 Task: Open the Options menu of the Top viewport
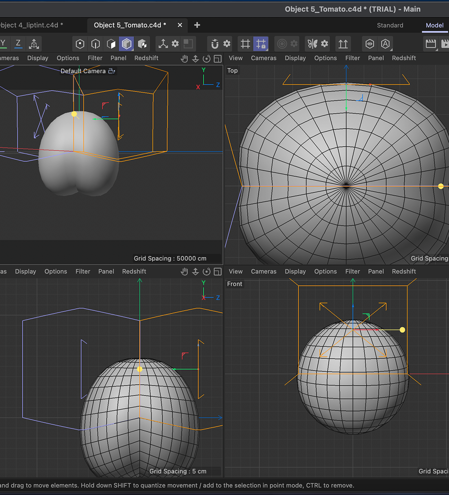pos(325,58)
